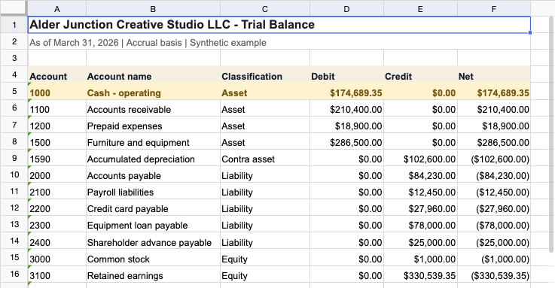Select credit value $25,000.00

[x=420, y=241]
